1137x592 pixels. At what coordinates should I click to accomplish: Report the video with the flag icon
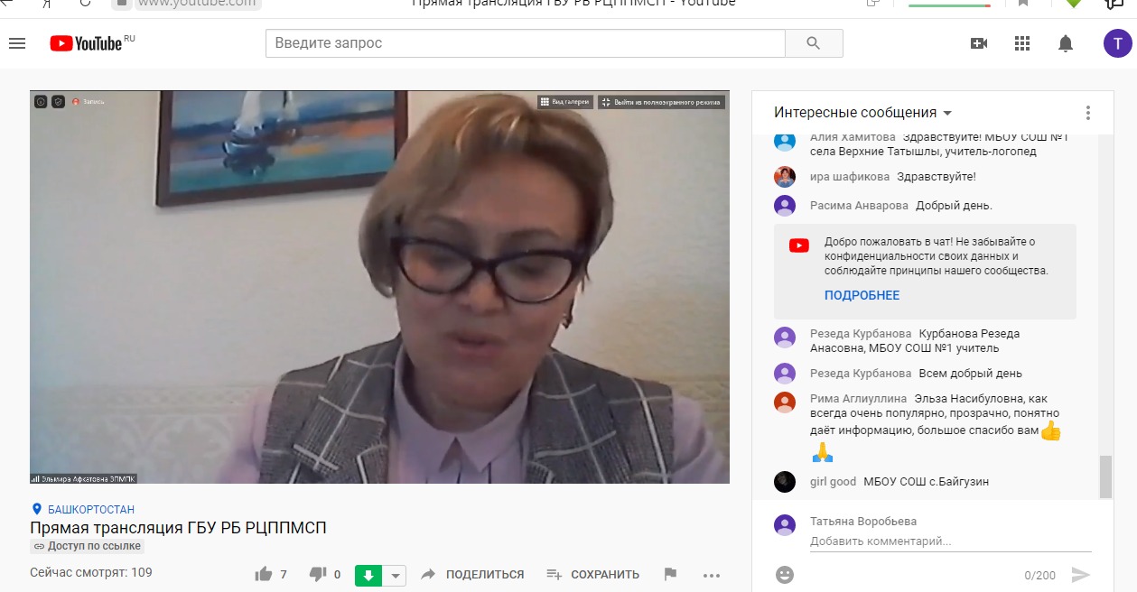pos(670,574)
